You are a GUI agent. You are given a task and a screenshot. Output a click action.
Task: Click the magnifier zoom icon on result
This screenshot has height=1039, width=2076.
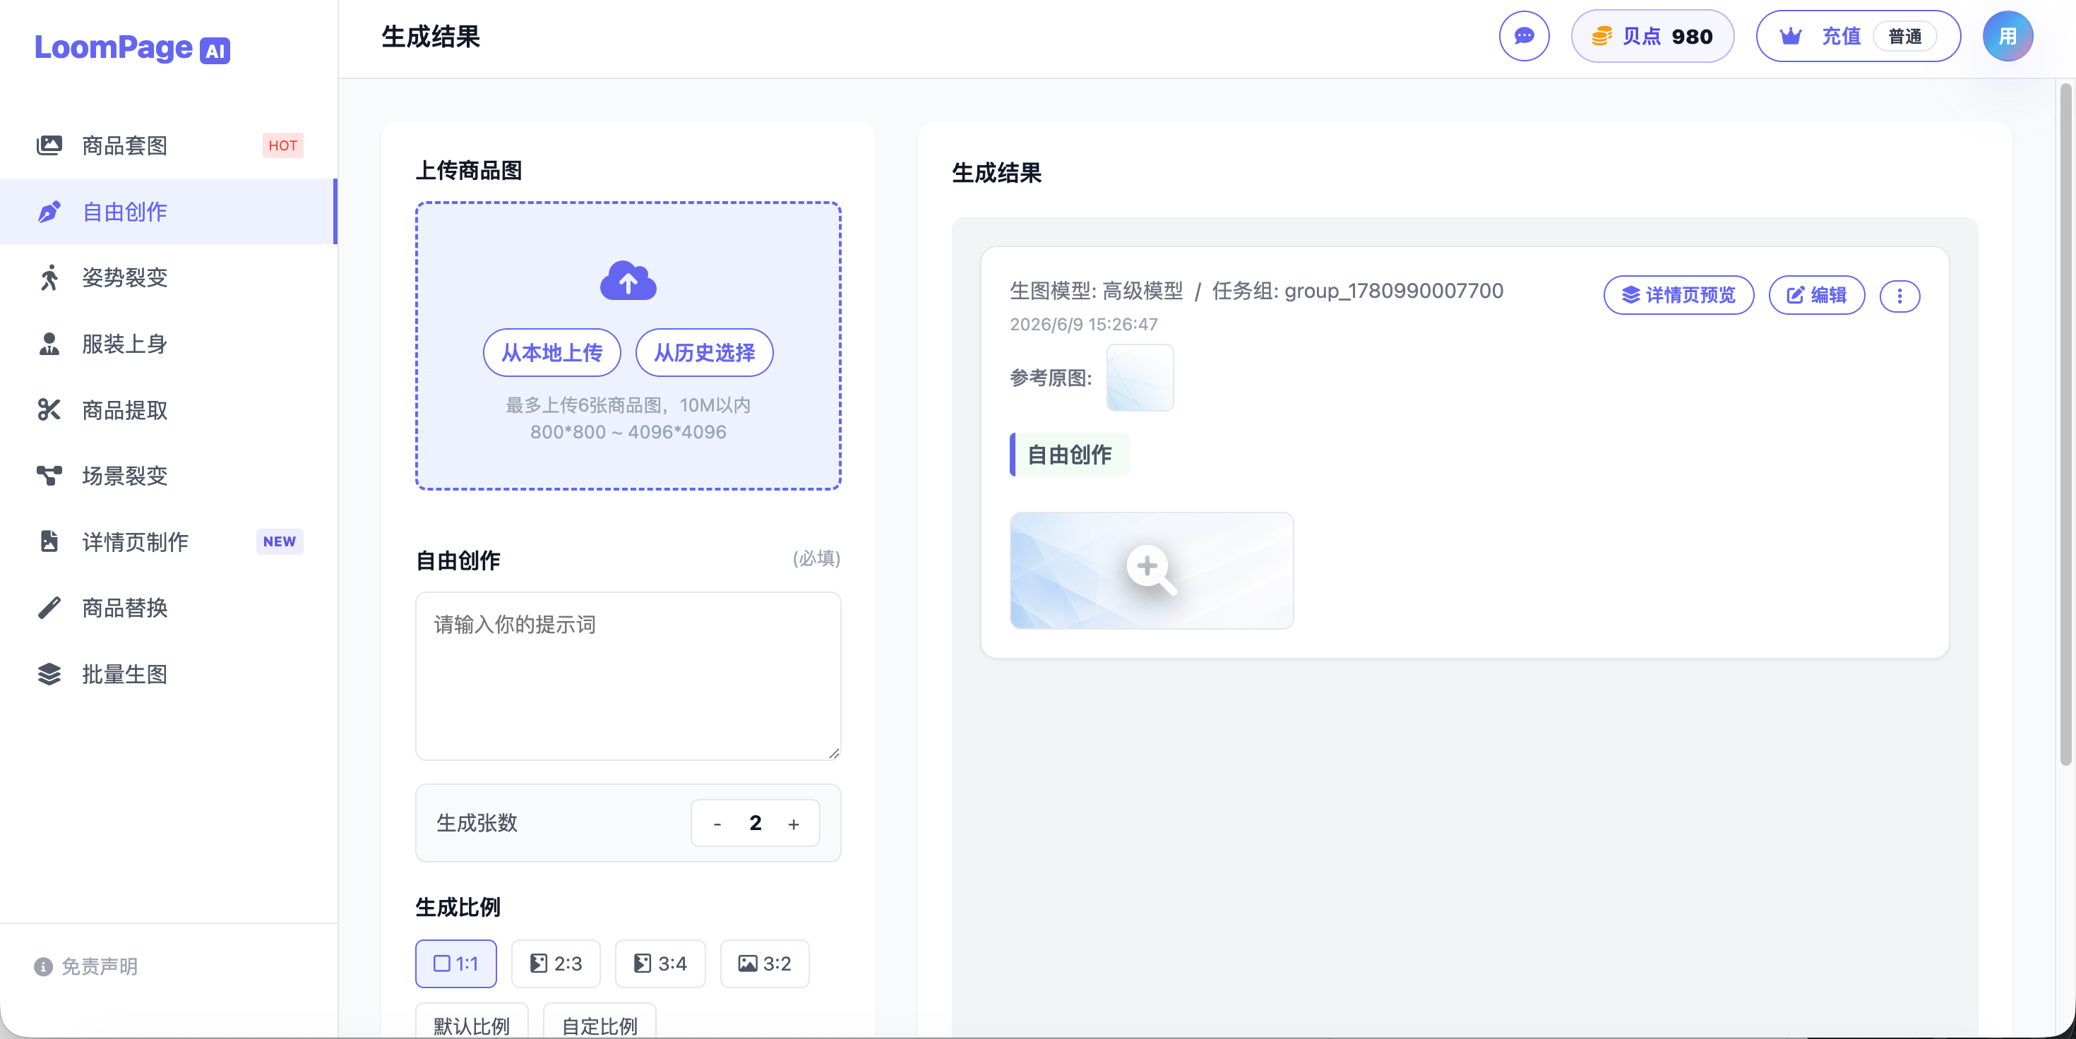pyautogui.click(x=1152, y=570)
